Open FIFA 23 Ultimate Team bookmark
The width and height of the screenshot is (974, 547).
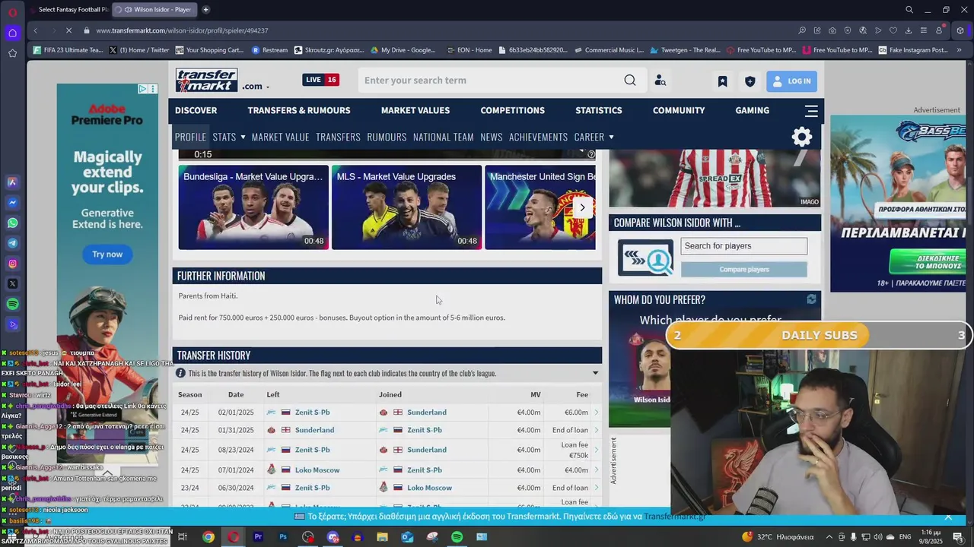point(67,50)
